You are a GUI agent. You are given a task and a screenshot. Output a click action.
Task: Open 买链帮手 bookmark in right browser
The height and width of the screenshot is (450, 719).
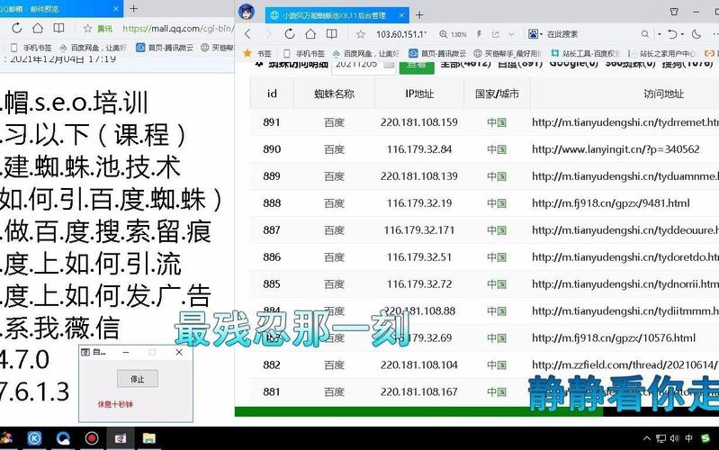click(x=508, y=53)
